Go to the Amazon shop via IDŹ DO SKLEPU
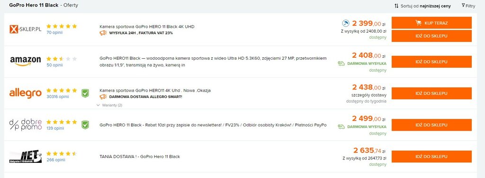 point(431,62)
